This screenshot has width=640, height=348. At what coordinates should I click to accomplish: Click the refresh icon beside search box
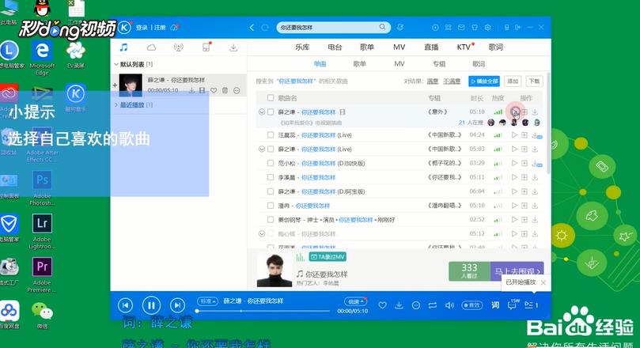pos(265,28)
